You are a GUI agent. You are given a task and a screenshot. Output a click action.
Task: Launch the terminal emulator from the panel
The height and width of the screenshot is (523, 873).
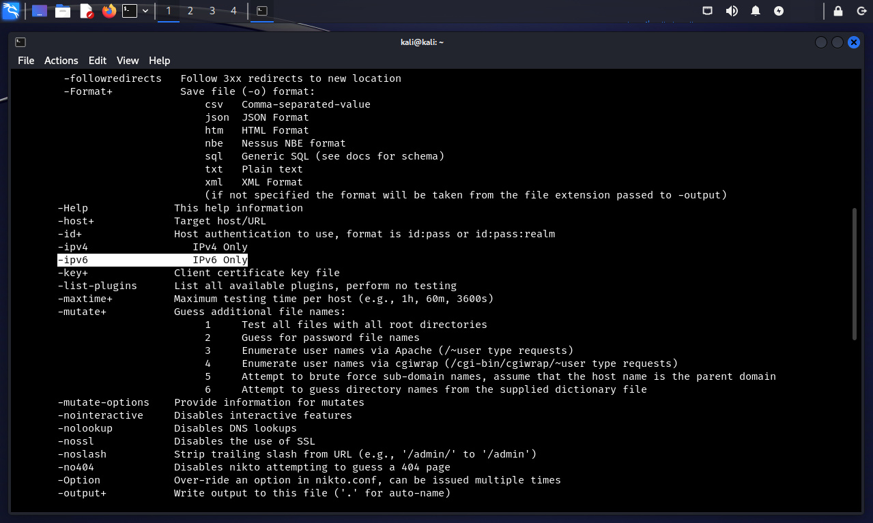(130, 11)
